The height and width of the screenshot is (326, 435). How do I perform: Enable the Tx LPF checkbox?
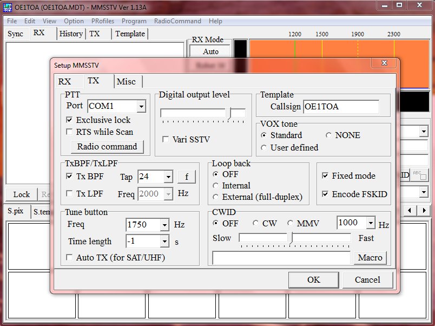click(x=69, y=194)
